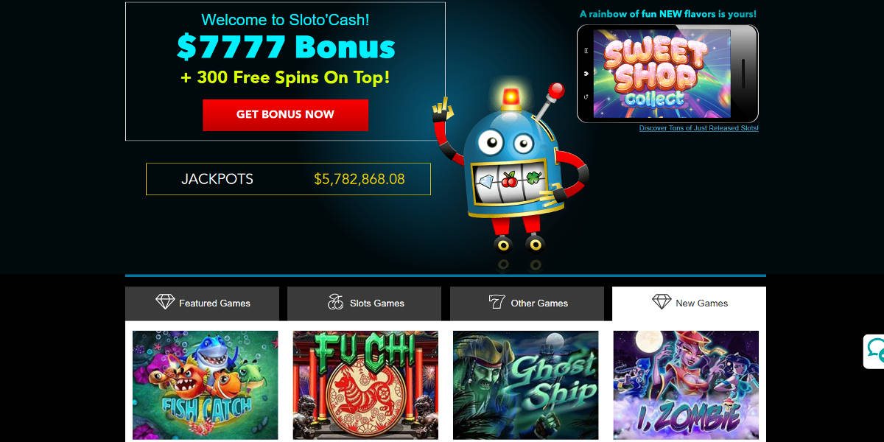Launch the Ghost Ship game thumbnail
This screenshot has width=884, height=442.
coord(526,385)
